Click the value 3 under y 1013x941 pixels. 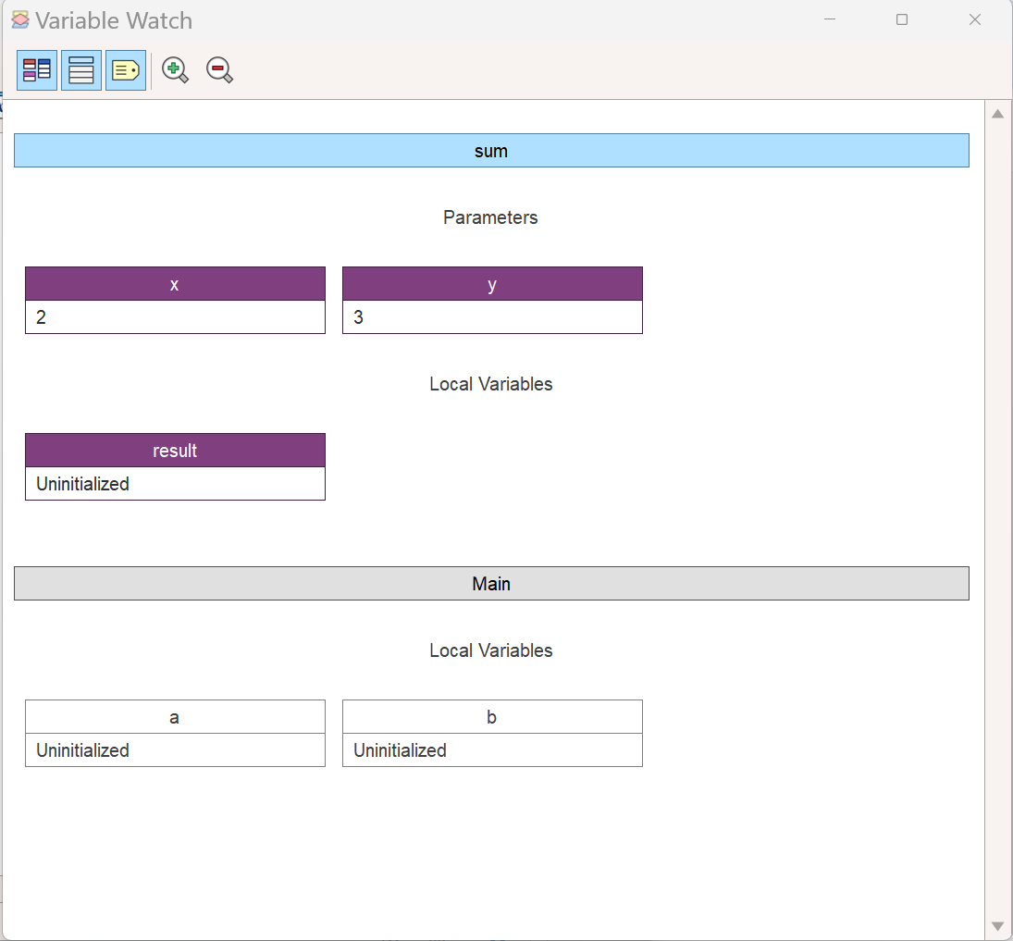point(492,317)
